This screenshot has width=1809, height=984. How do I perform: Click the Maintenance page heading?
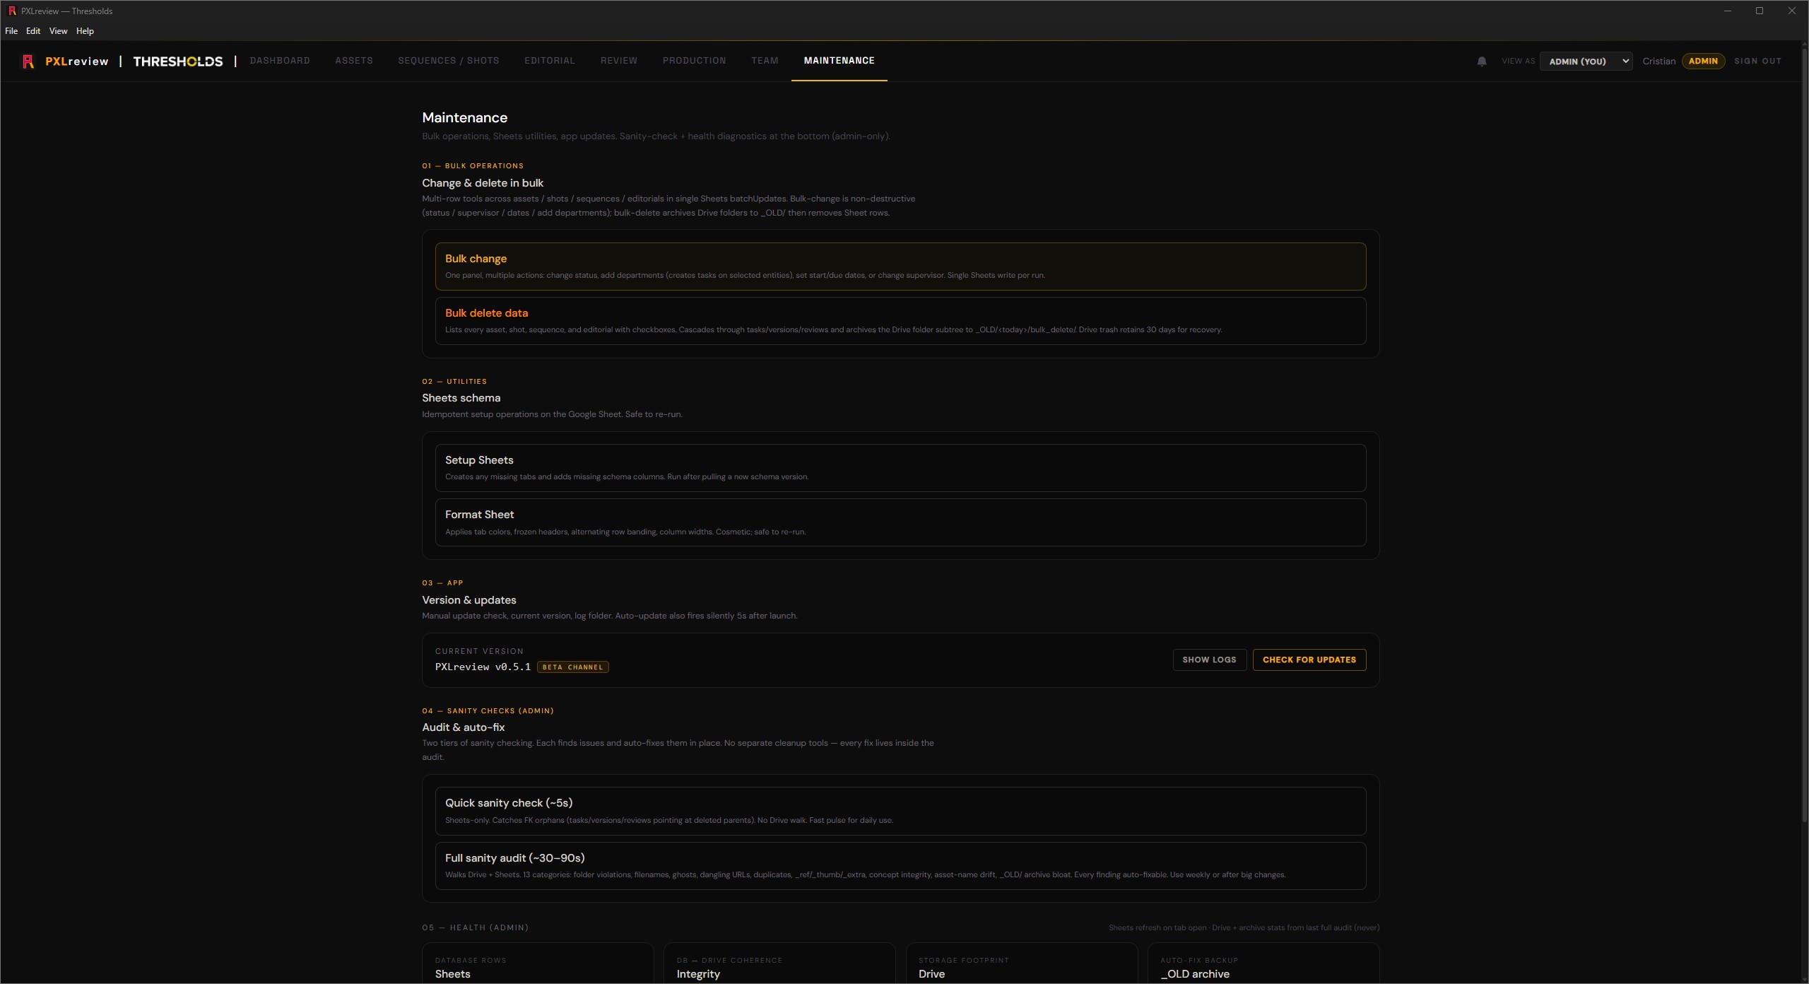click(464, 117)
